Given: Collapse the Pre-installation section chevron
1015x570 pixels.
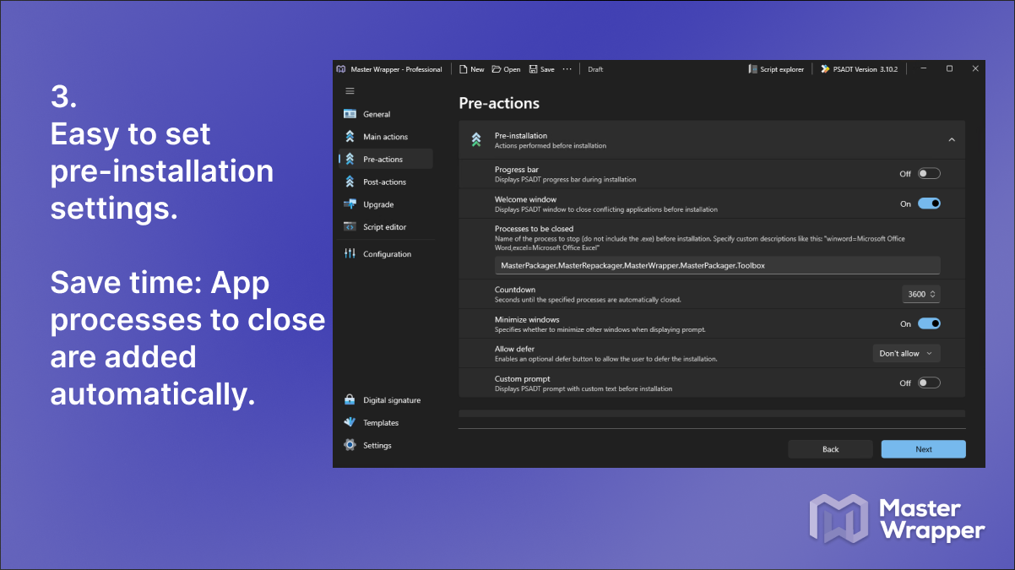Looking at the screenshot, I should pos(952,140).
